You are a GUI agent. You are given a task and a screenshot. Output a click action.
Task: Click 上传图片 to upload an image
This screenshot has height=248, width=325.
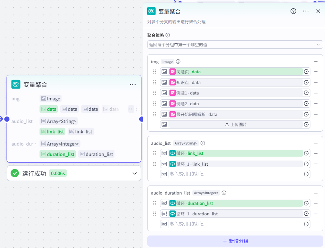point(236,124)
